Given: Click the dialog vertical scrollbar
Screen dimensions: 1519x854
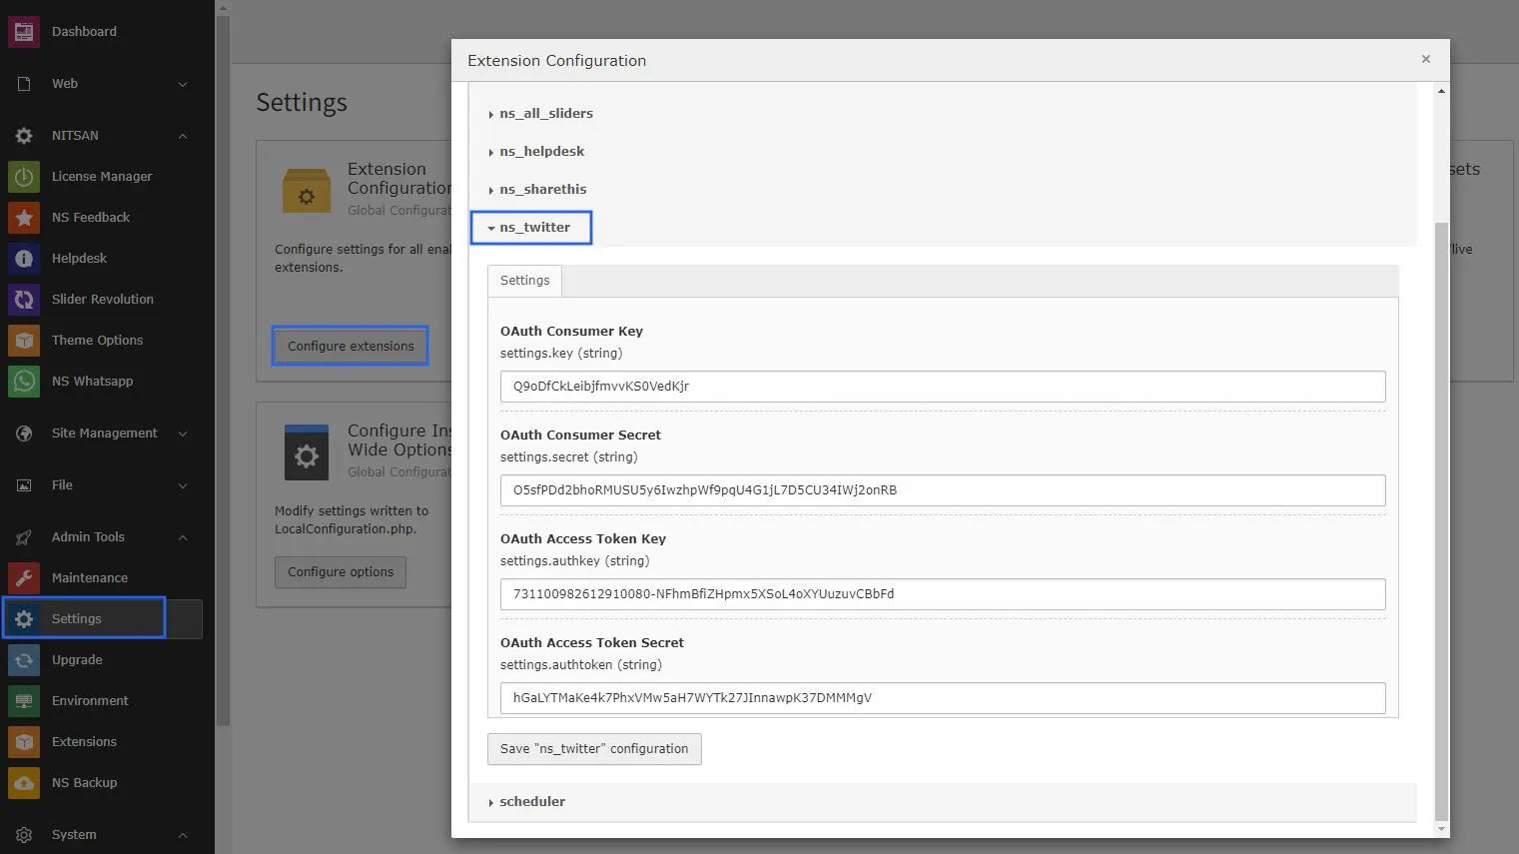Looking at the screenshot, I should pyautogui.click(x=1440, y=519).
